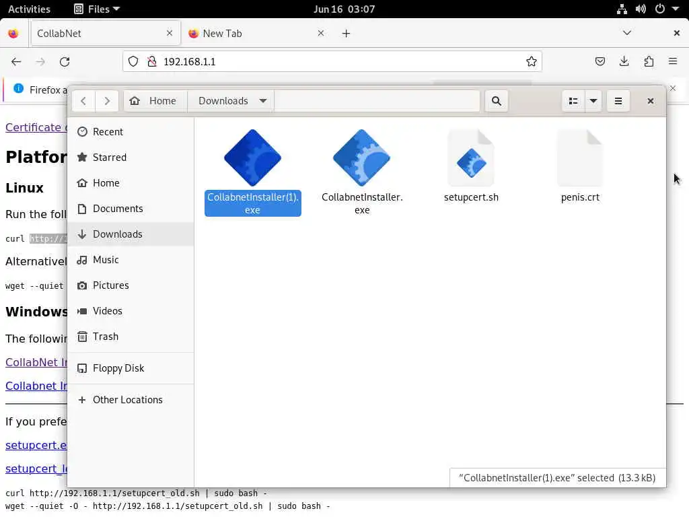The height and width of the screenshot is (517, 689).
Task: Open the network status icon
Action: click(x=622, y=9)
